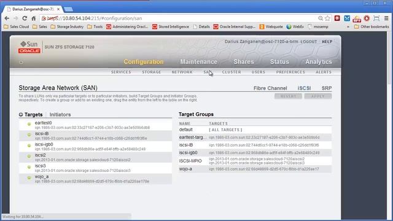Image resolution: width=393 pixels, height=221 pixels.
Task: Click the browser home icon
Action: 33,18
